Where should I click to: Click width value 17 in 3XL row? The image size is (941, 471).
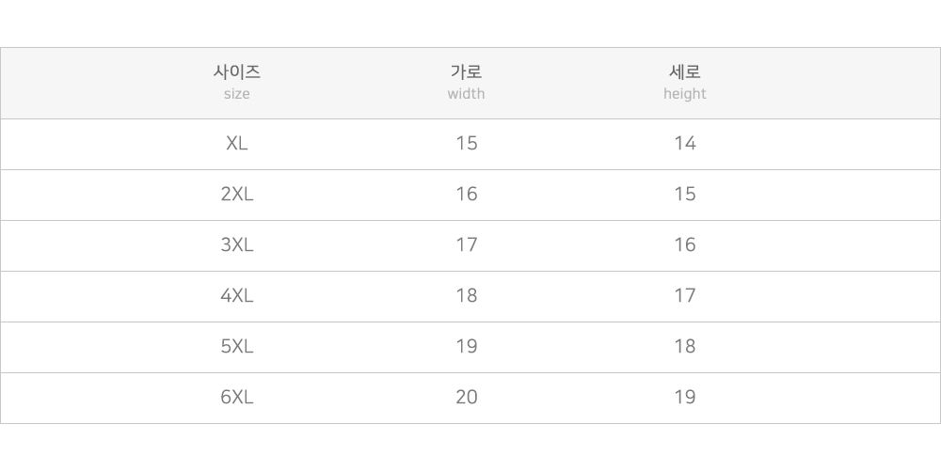tap(466, 245)
